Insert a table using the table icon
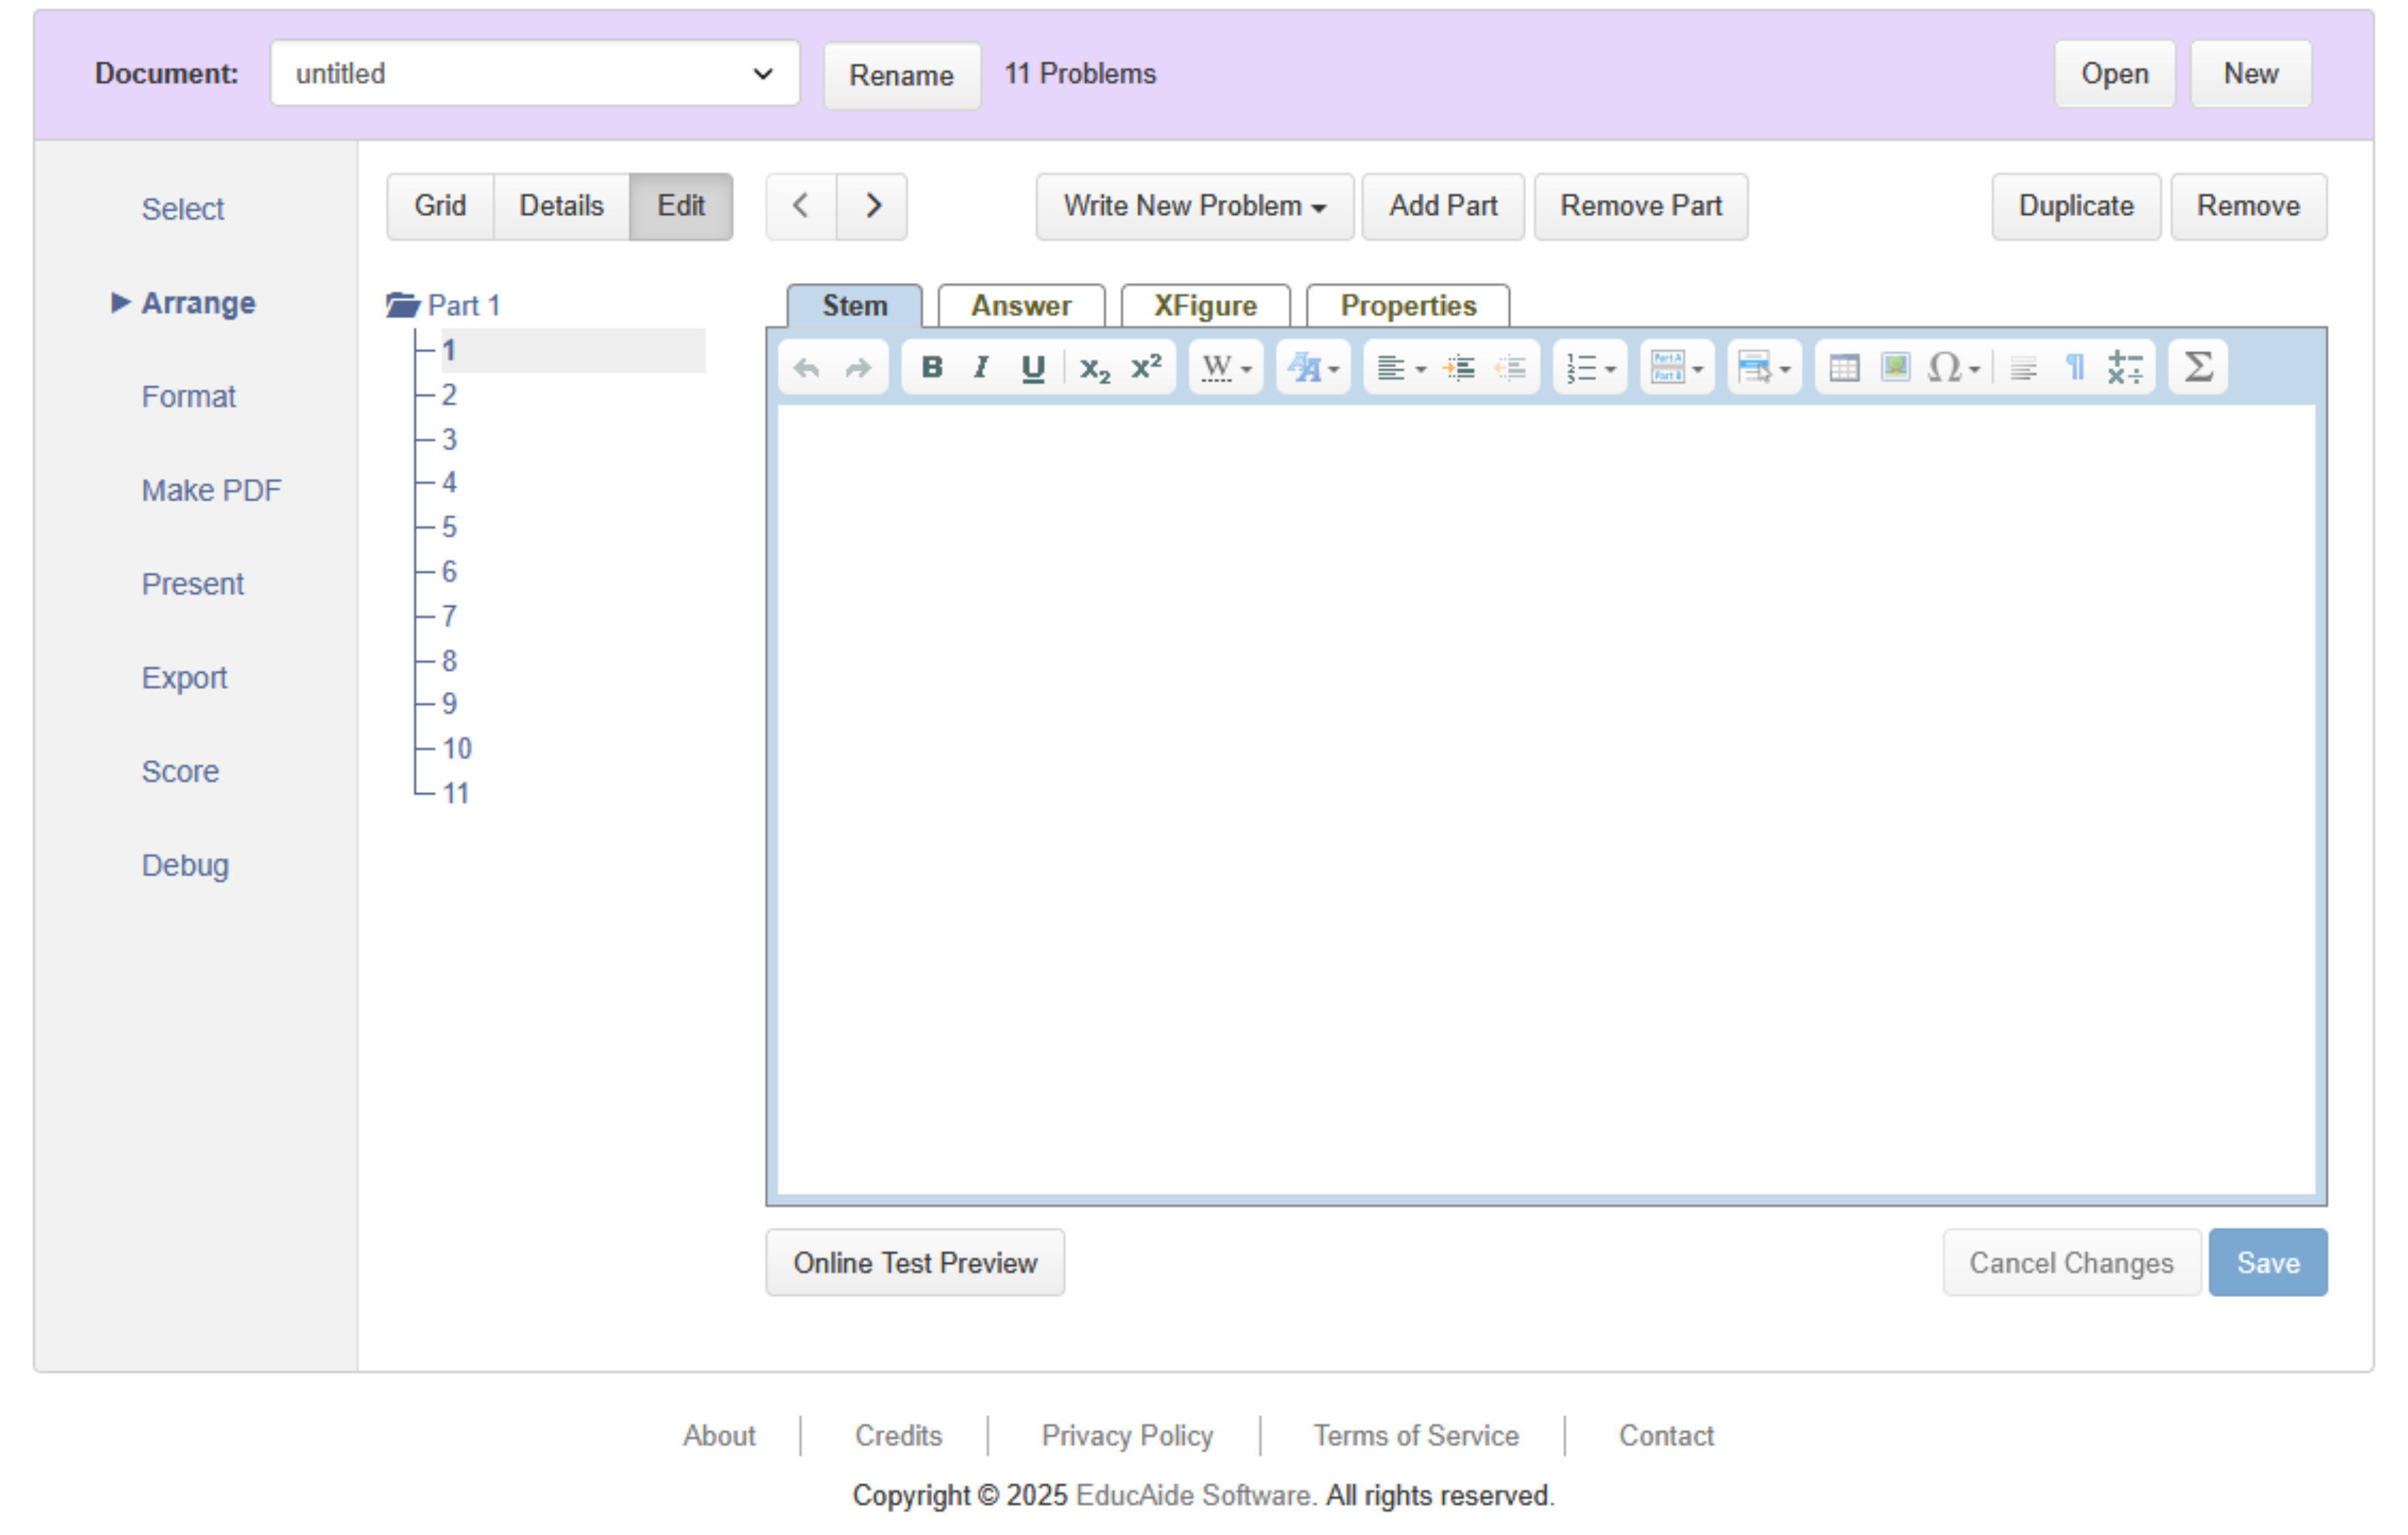Screen dimensions: 2408x1535 click(1845, 368)
